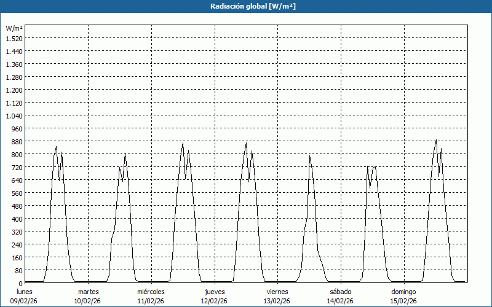This screenshot has width=492, height=307.
Task: Select the 'sábado' day label
Action: [x=340, y=291]
